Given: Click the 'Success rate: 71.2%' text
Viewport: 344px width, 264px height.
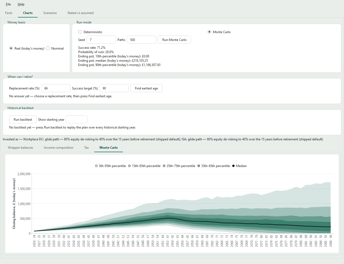Looking at the screenshot, I should 92,48.
